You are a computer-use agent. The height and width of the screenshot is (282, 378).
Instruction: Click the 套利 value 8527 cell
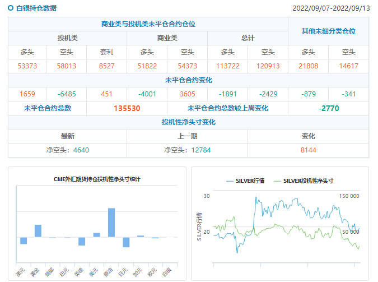click(x=106, y=66)
